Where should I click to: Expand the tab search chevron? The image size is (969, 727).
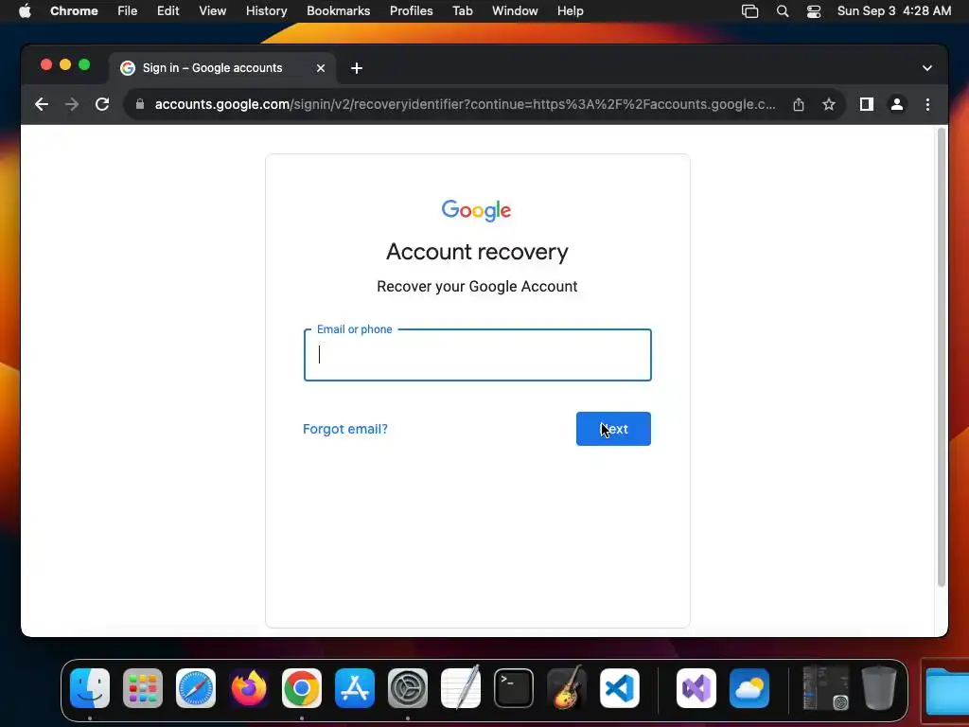pyautogui.click(x=927, y=68)
